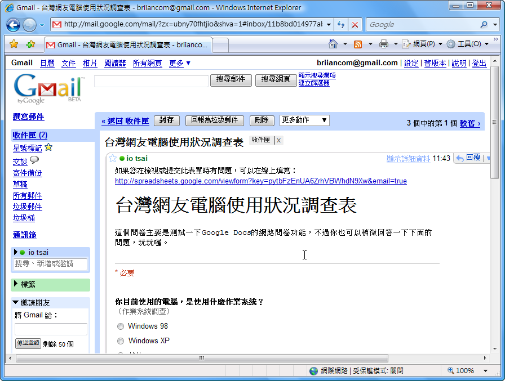This screenshot has width=505, height=381.
Task: Open the 文件 documents link
Action: pos(68,64)
